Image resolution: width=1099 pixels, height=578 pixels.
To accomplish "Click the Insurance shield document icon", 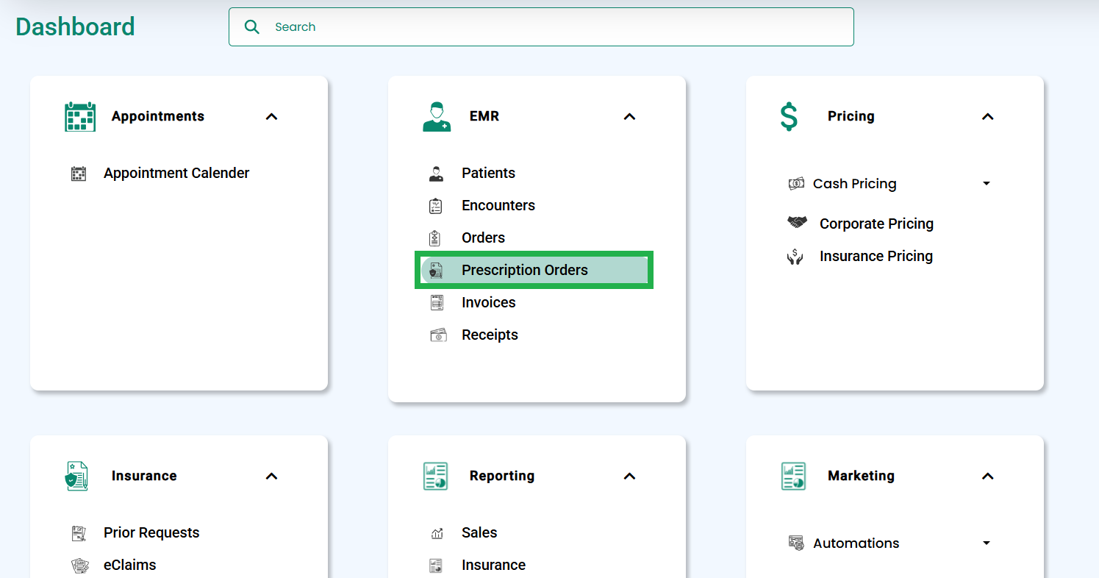I will [x=76, y=476].
